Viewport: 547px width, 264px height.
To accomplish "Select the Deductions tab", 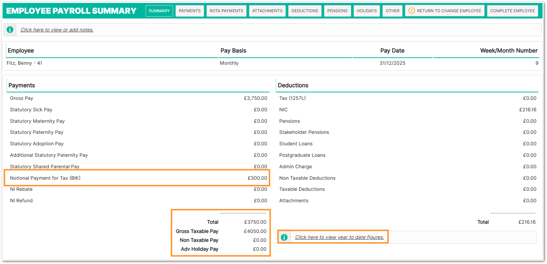I will (x=305, y=11).
